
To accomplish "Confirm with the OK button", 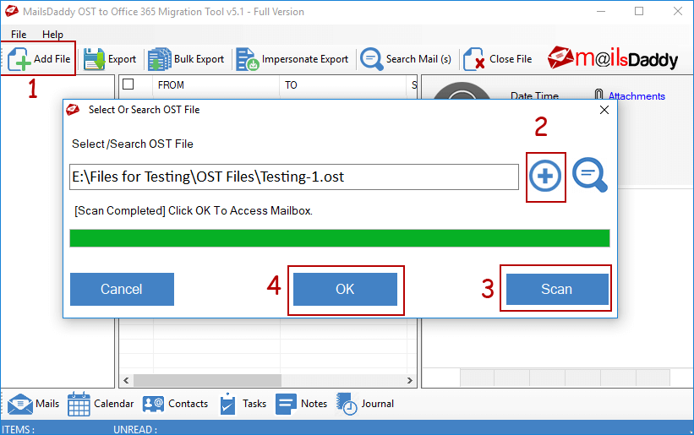I will click(345, 289).
